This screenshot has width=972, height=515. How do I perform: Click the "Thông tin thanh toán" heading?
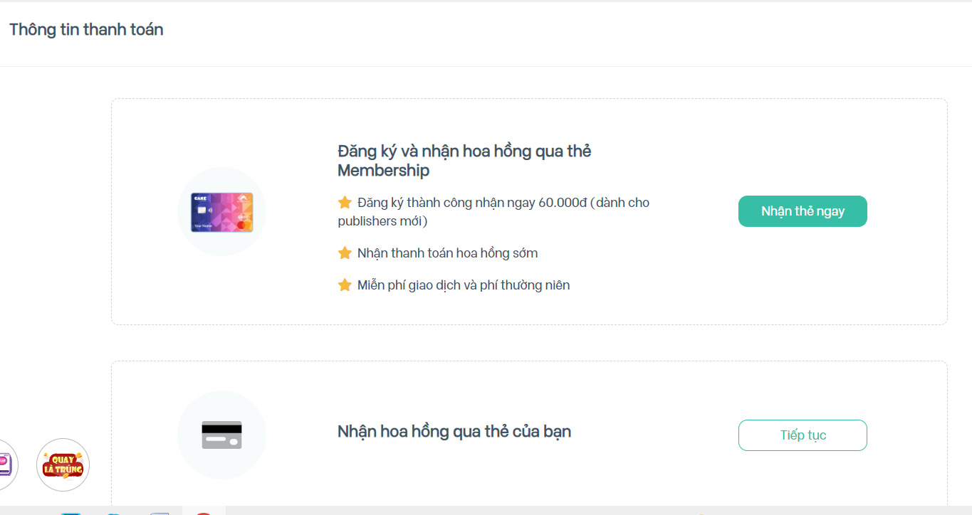tap(85, 29)
